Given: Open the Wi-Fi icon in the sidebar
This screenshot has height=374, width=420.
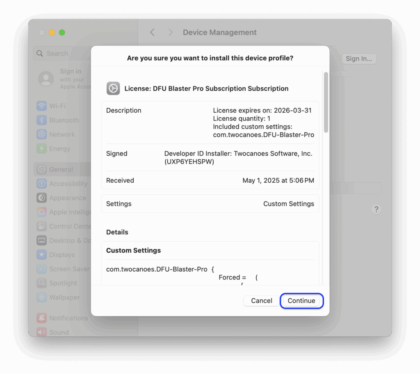Looking at the screenshot, I should click(x=41, y=106).
